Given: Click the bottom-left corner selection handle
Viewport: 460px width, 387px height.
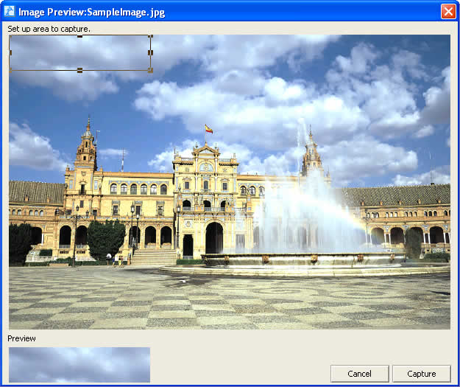Looking at the screenshot, I should click(x=10, y=70).
